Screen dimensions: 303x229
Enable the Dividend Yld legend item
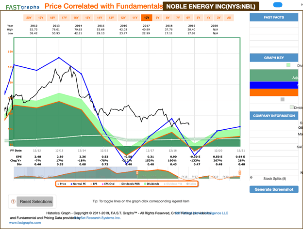pos(173,184)
